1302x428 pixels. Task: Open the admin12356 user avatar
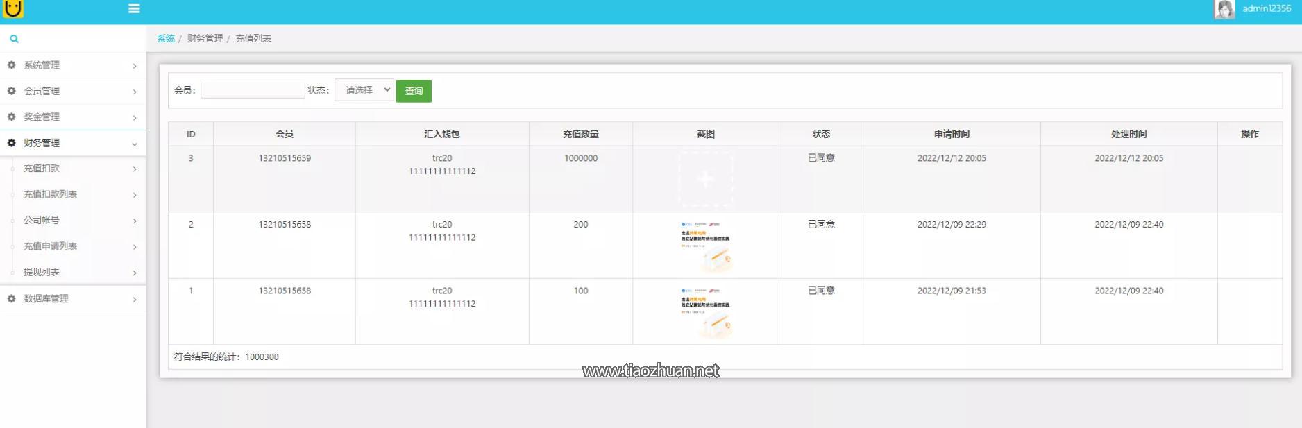1224,9
